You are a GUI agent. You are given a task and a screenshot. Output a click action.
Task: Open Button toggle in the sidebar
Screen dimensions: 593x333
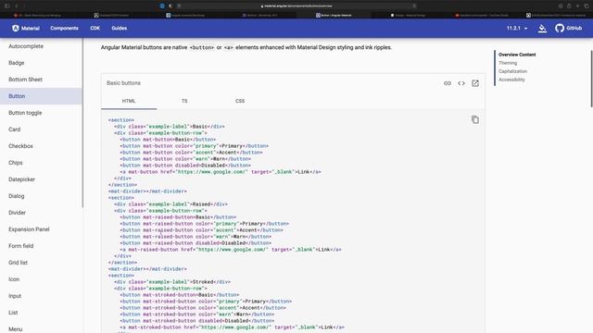[x=41, y=113]
